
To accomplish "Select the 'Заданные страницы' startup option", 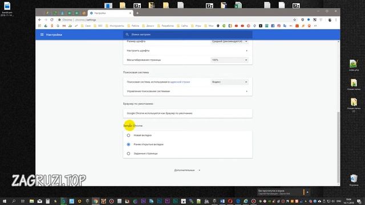I will click(128, 153).
